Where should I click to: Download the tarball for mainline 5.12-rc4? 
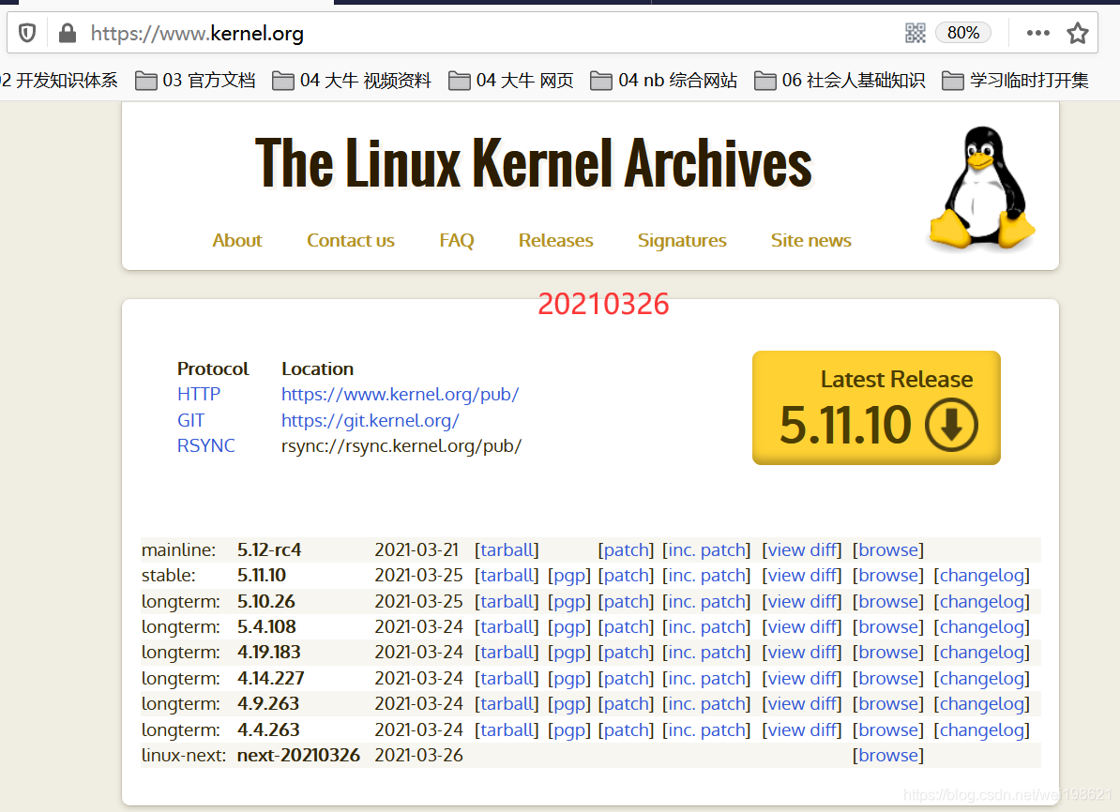[x=507, y=549]
